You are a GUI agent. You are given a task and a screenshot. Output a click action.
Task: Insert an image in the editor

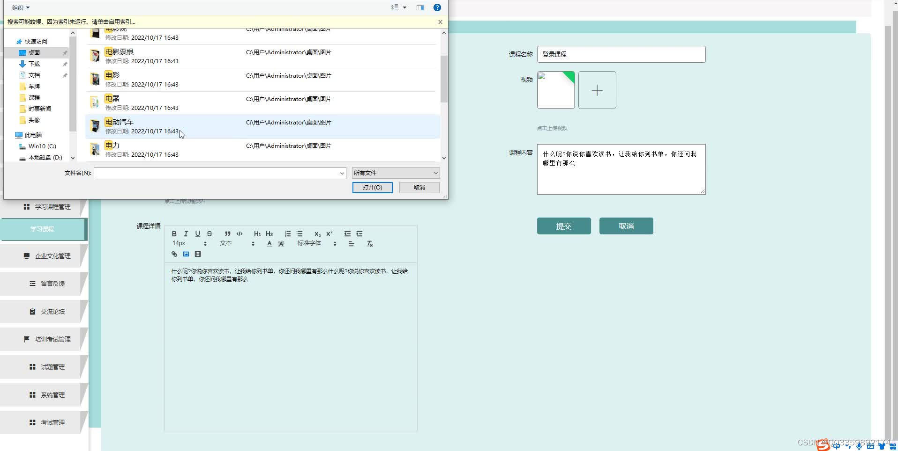(x=186, y=254)
